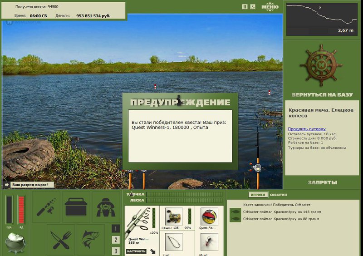Open the fishing rod tackle panel
This screenshot has height=256, width=363.
[46, 207]
